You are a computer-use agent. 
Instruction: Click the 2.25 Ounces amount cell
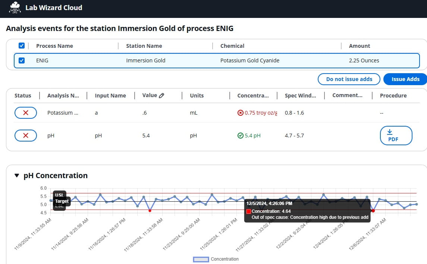pyautogui.click(x=364, y=60)
